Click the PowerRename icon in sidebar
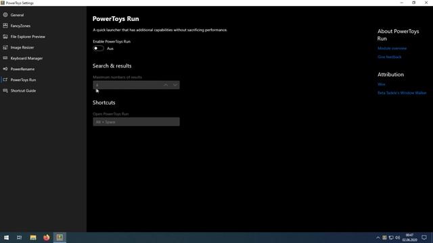Viewport: 433px width, 243px height. click(5, 69)
